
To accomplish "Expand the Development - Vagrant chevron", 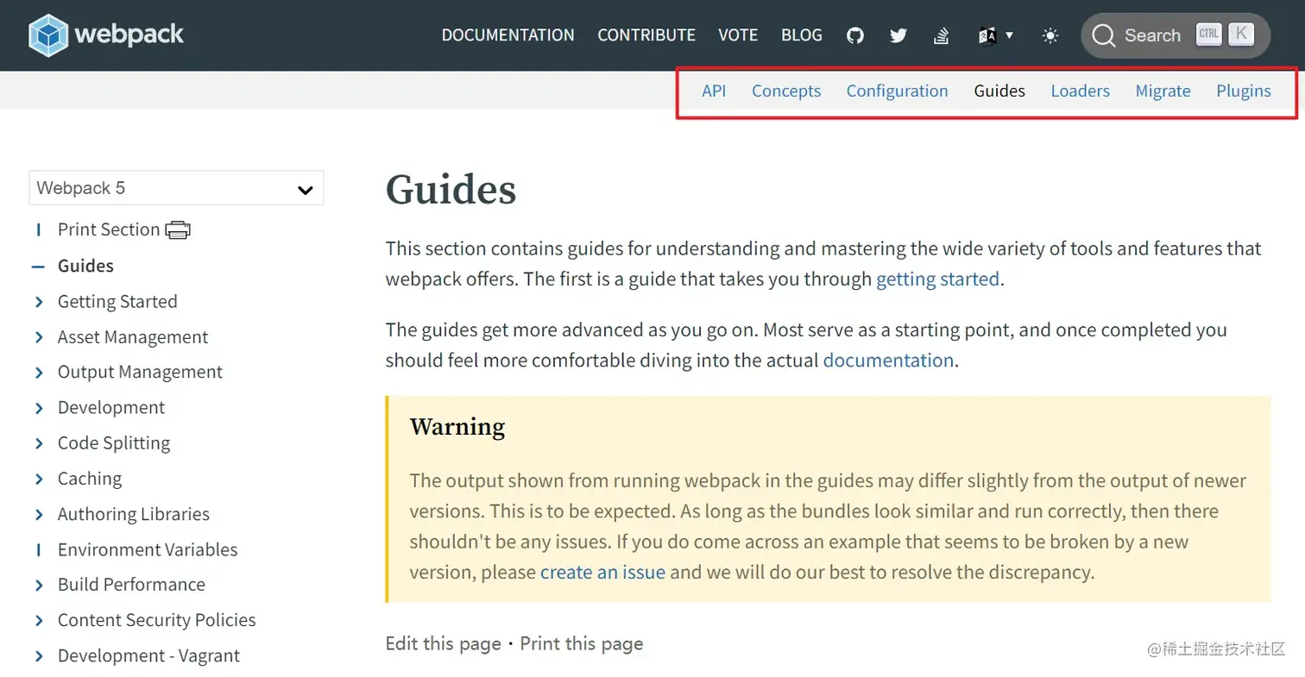I will (x=39, y=655).
